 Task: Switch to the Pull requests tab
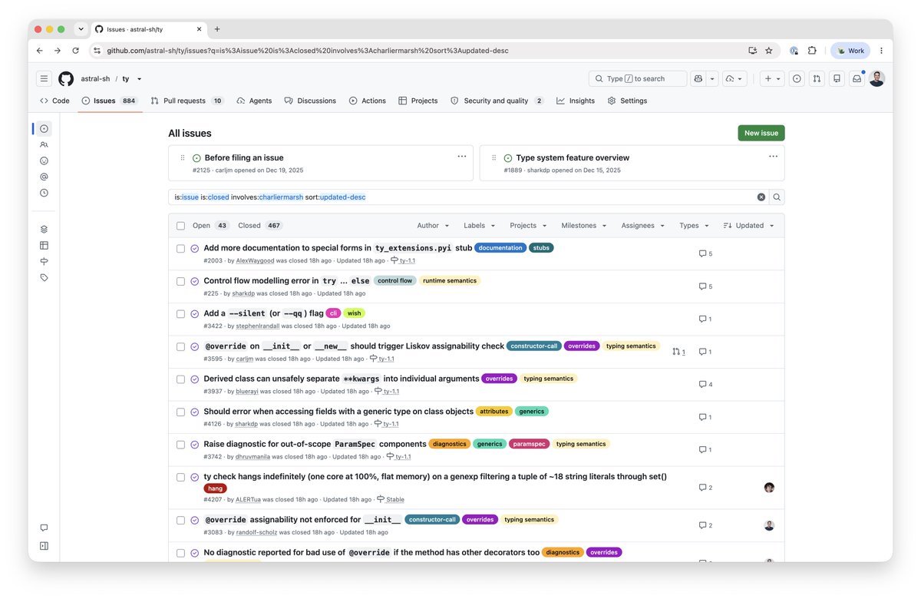(187, 101)
